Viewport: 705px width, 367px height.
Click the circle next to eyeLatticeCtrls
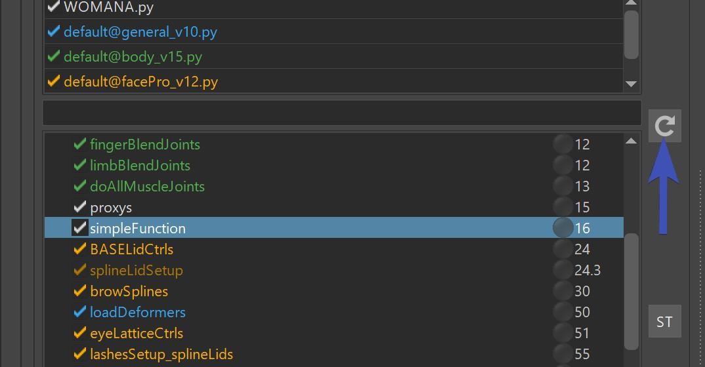563,333
